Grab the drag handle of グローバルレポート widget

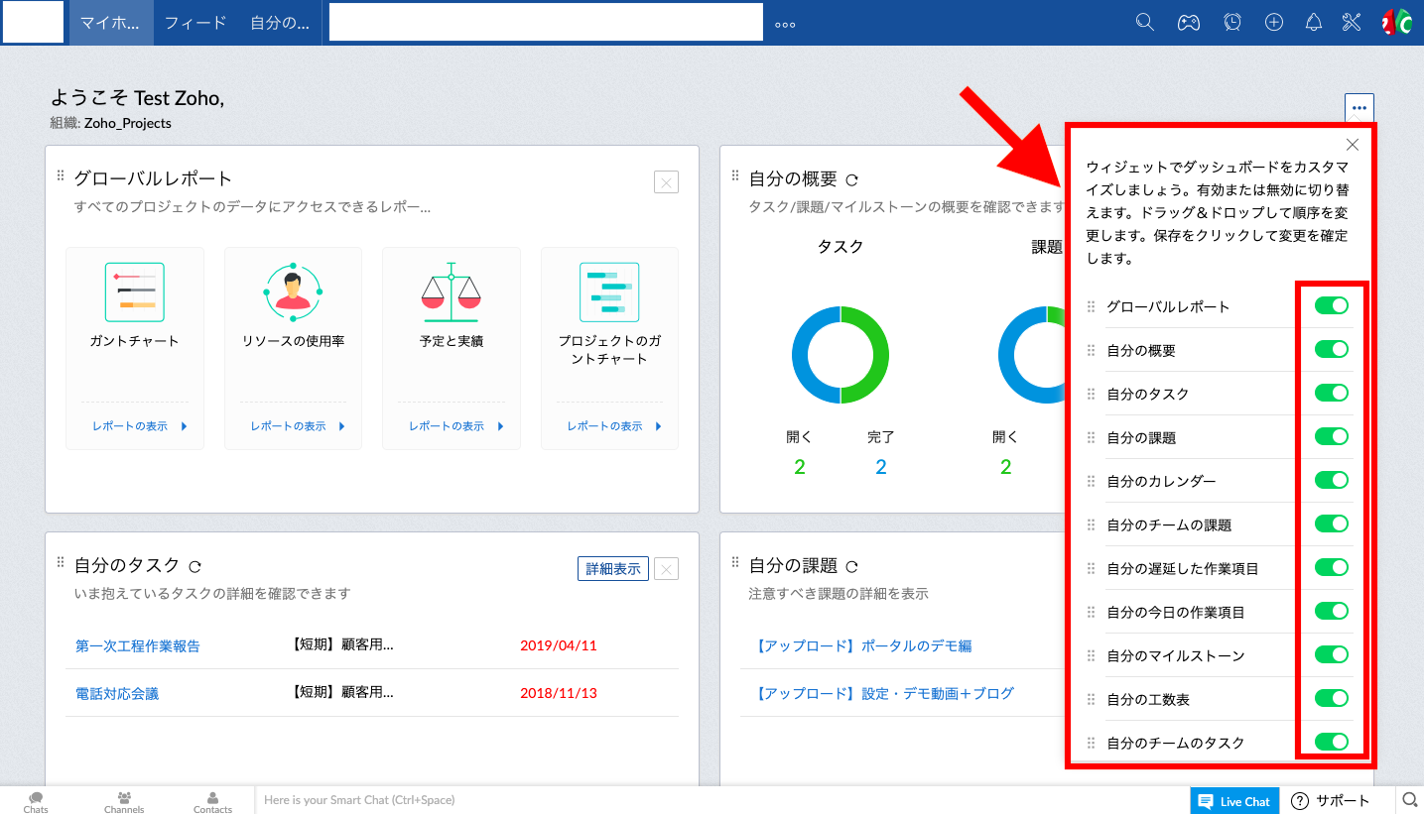(x=61, y=175)
